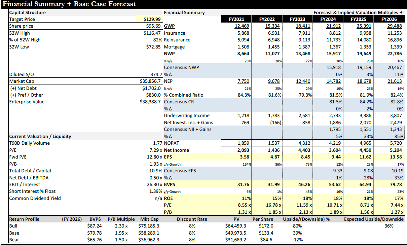
Task: Select the EBIT / Interest value 26.30 x
Action: tap(154, 184)
